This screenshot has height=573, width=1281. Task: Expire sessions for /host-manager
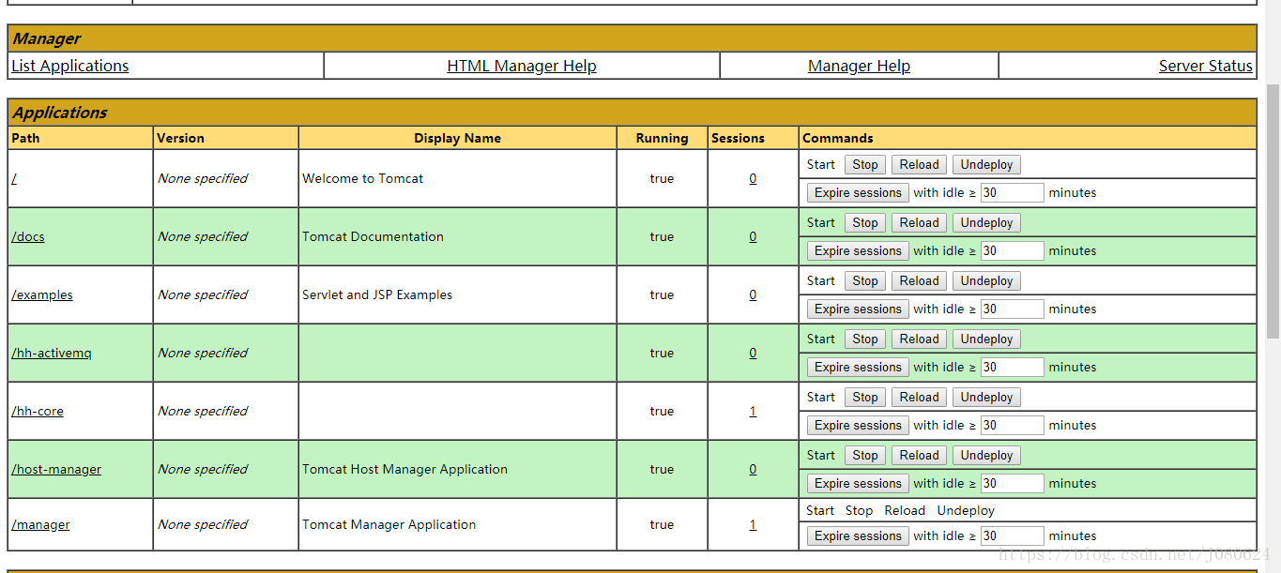(858, 484)
